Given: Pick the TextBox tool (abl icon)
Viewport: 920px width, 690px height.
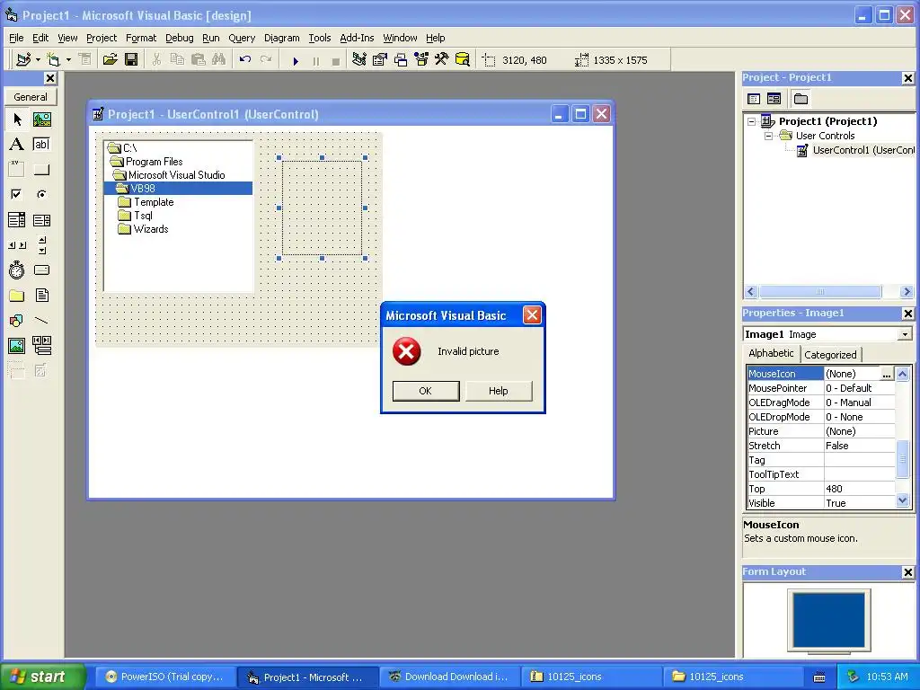Looking at the screenshot, I should pyautogui.click(x=41, y=145).
